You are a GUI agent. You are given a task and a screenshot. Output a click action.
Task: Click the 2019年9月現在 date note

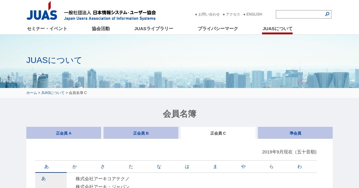(289, 152)
